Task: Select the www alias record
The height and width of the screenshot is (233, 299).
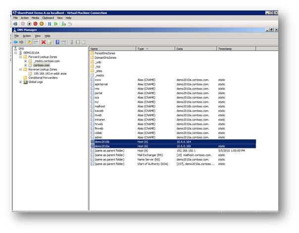Action: [x=98, y=80]
